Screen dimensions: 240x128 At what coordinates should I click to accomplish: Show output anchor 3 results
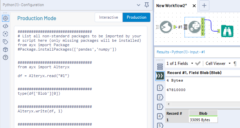[160, 107]
